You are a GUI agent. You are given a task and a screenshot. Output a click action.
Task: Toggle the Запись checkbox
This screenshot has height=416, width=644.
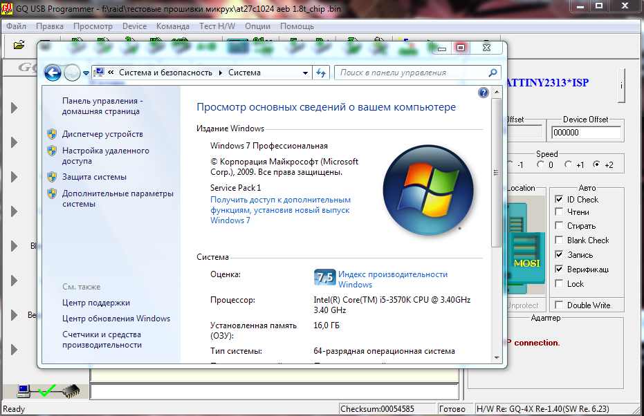click(x=559, y=254)
